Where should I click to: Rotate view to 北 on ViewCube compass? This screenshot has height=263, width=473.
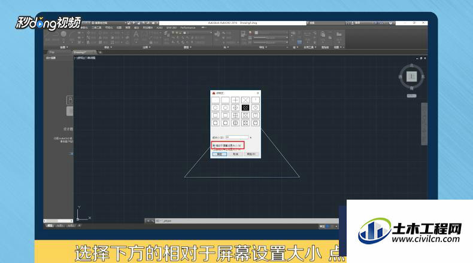(x=411, y=65)
